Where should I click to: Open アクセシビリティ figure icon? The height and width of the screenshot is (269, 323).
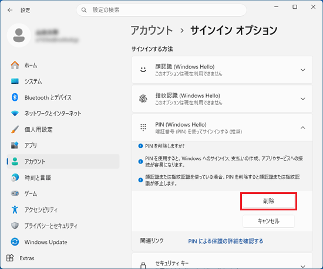[x=15, y=210]
